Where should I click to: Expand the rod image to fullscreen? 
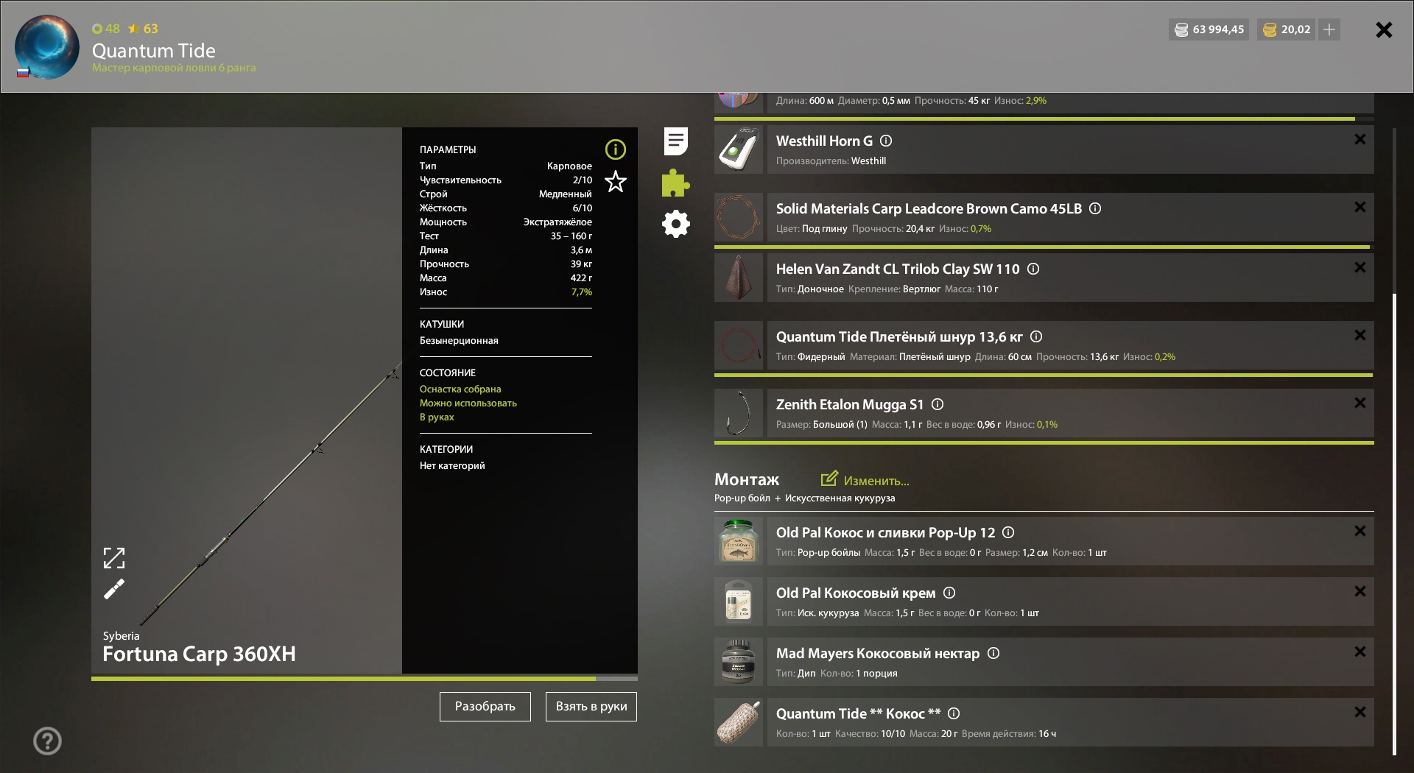pos(114,558)
